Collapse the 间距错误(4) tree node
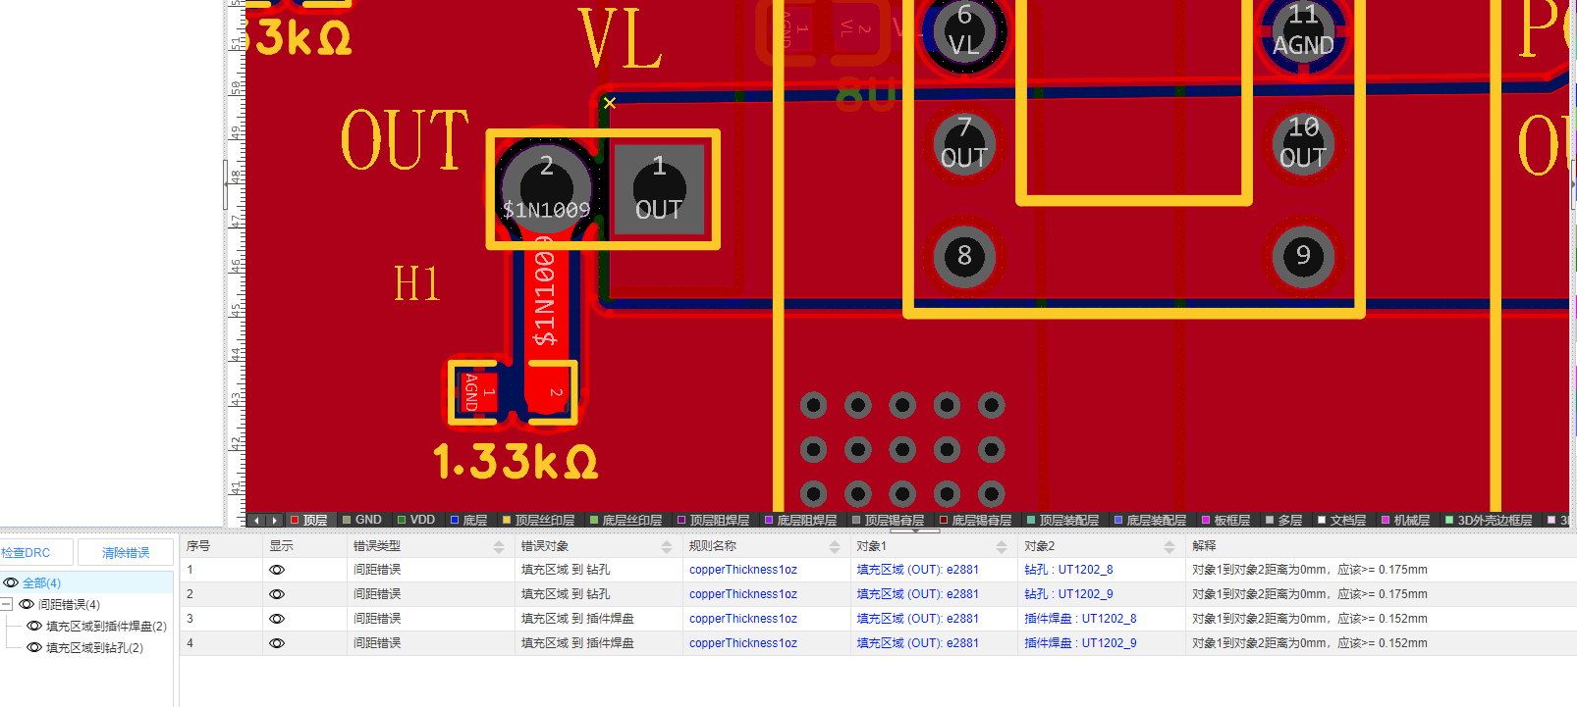 point(6,605)
